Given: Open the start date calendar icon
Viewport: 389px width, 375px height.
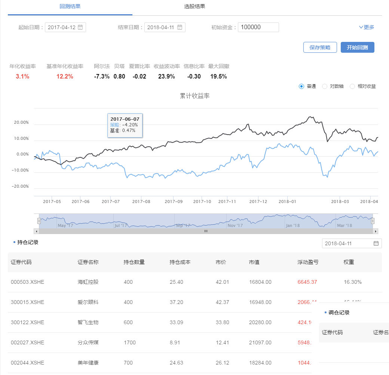Looking at the screenshot, I should pos(80,27).
